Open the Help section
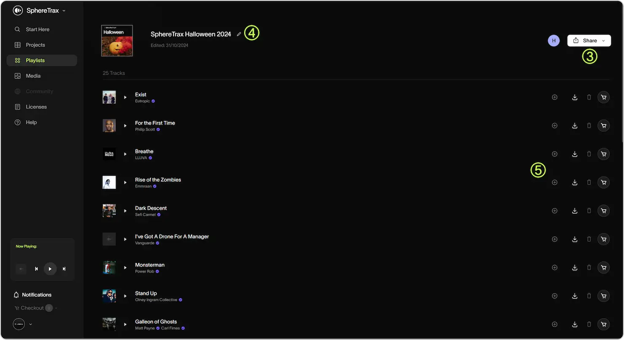 coord(31,122)
